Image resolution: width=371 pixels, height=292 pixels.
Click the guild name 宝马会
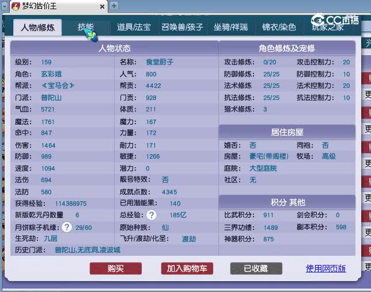coord(58,86)
